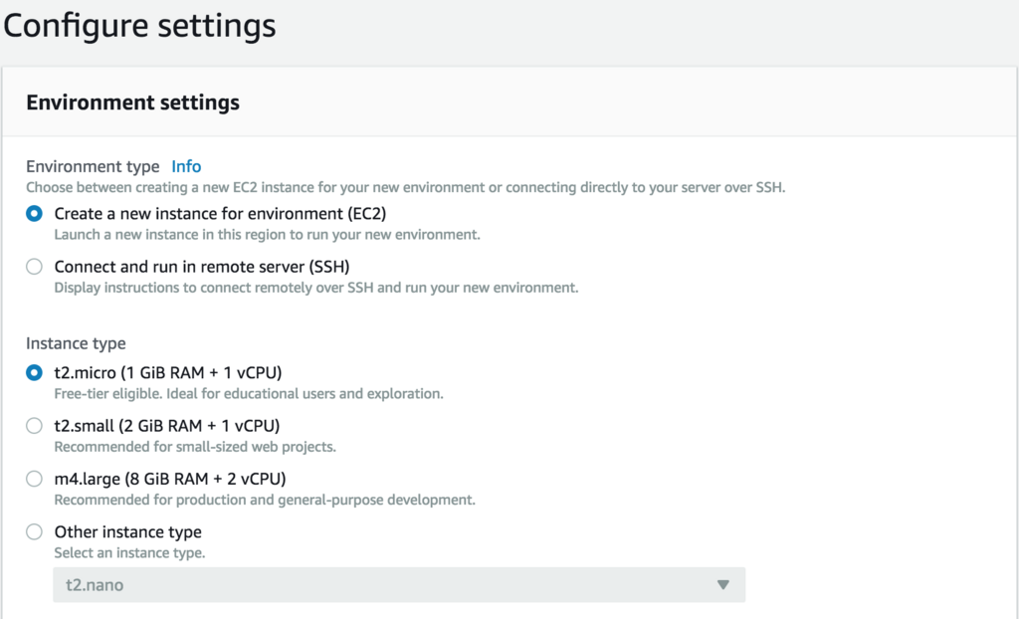Image resolution: width=1019 pixels, height=619 pixels.
Task: Click the production and general-purpose development description
Action: point(264,500)
